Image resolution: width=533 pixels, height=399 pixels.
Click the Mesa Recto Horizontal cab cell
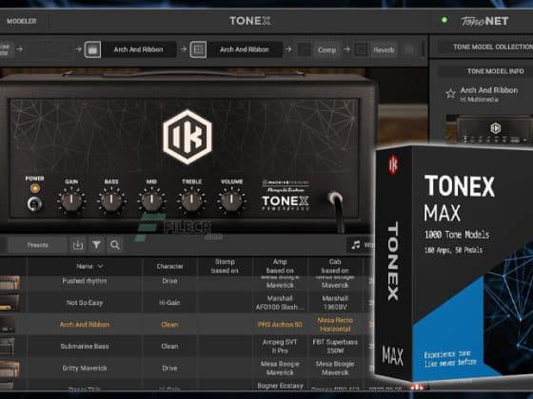pos(335,324)
